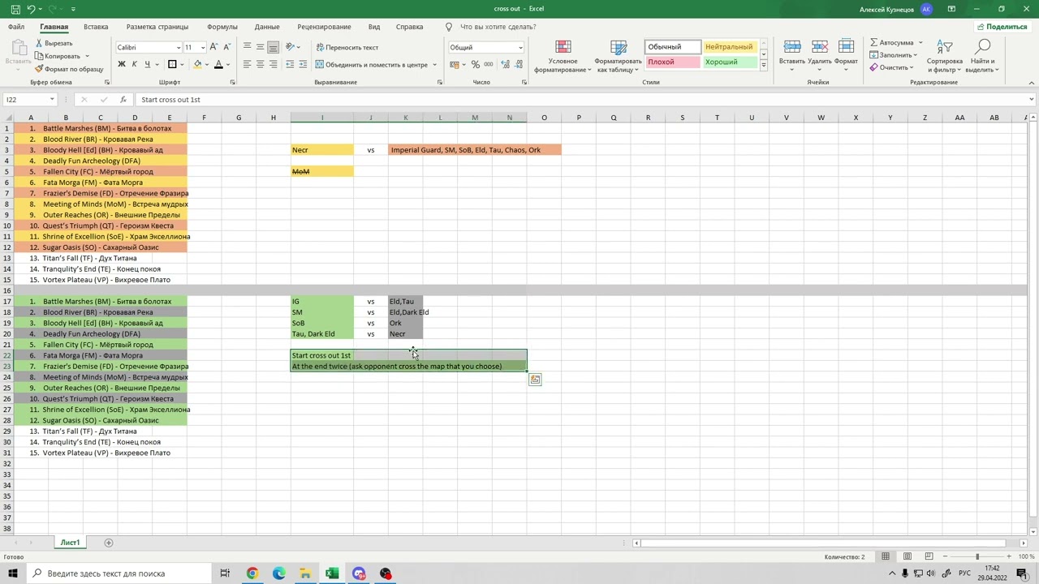Image resolution: width=1039 pixels, height=584 pixels.
Task: Click the zoom slider in status bar
Action: click(x=977, y=556)
